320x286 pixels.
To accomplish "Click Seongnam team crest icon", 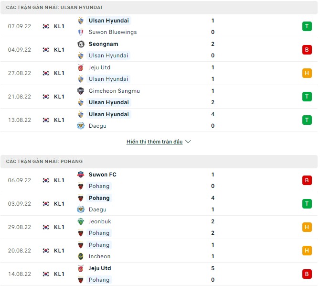I will tap(80, 44).
